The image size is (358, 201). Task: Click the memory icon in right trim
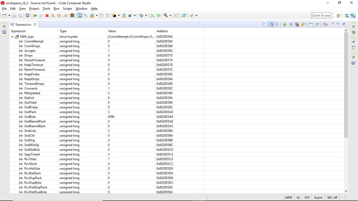(x=354, y=63)
